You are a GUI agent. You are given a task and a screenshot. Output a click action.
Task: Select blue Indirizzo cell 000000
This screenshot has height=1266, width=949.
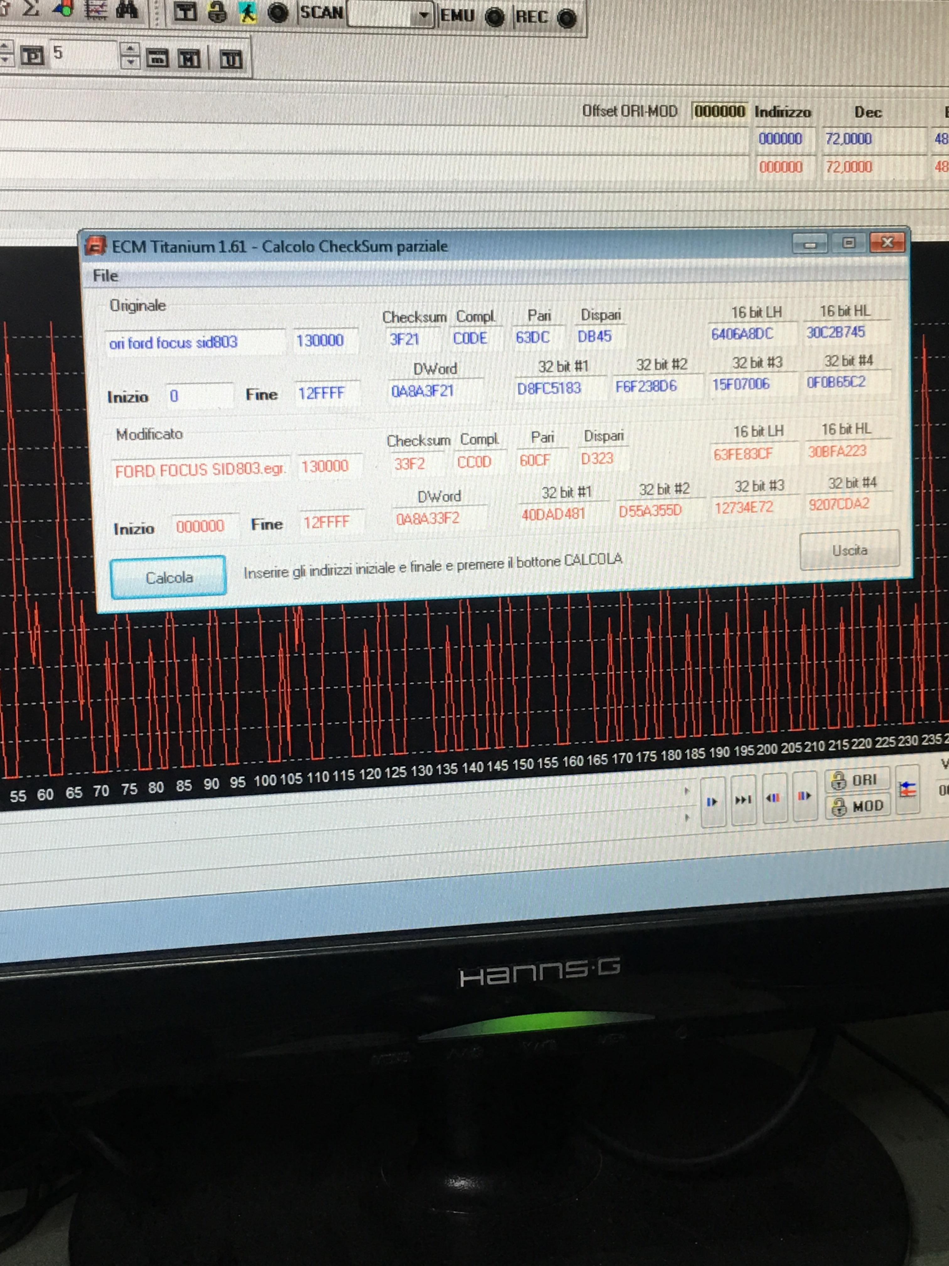[x=781, y=139]
